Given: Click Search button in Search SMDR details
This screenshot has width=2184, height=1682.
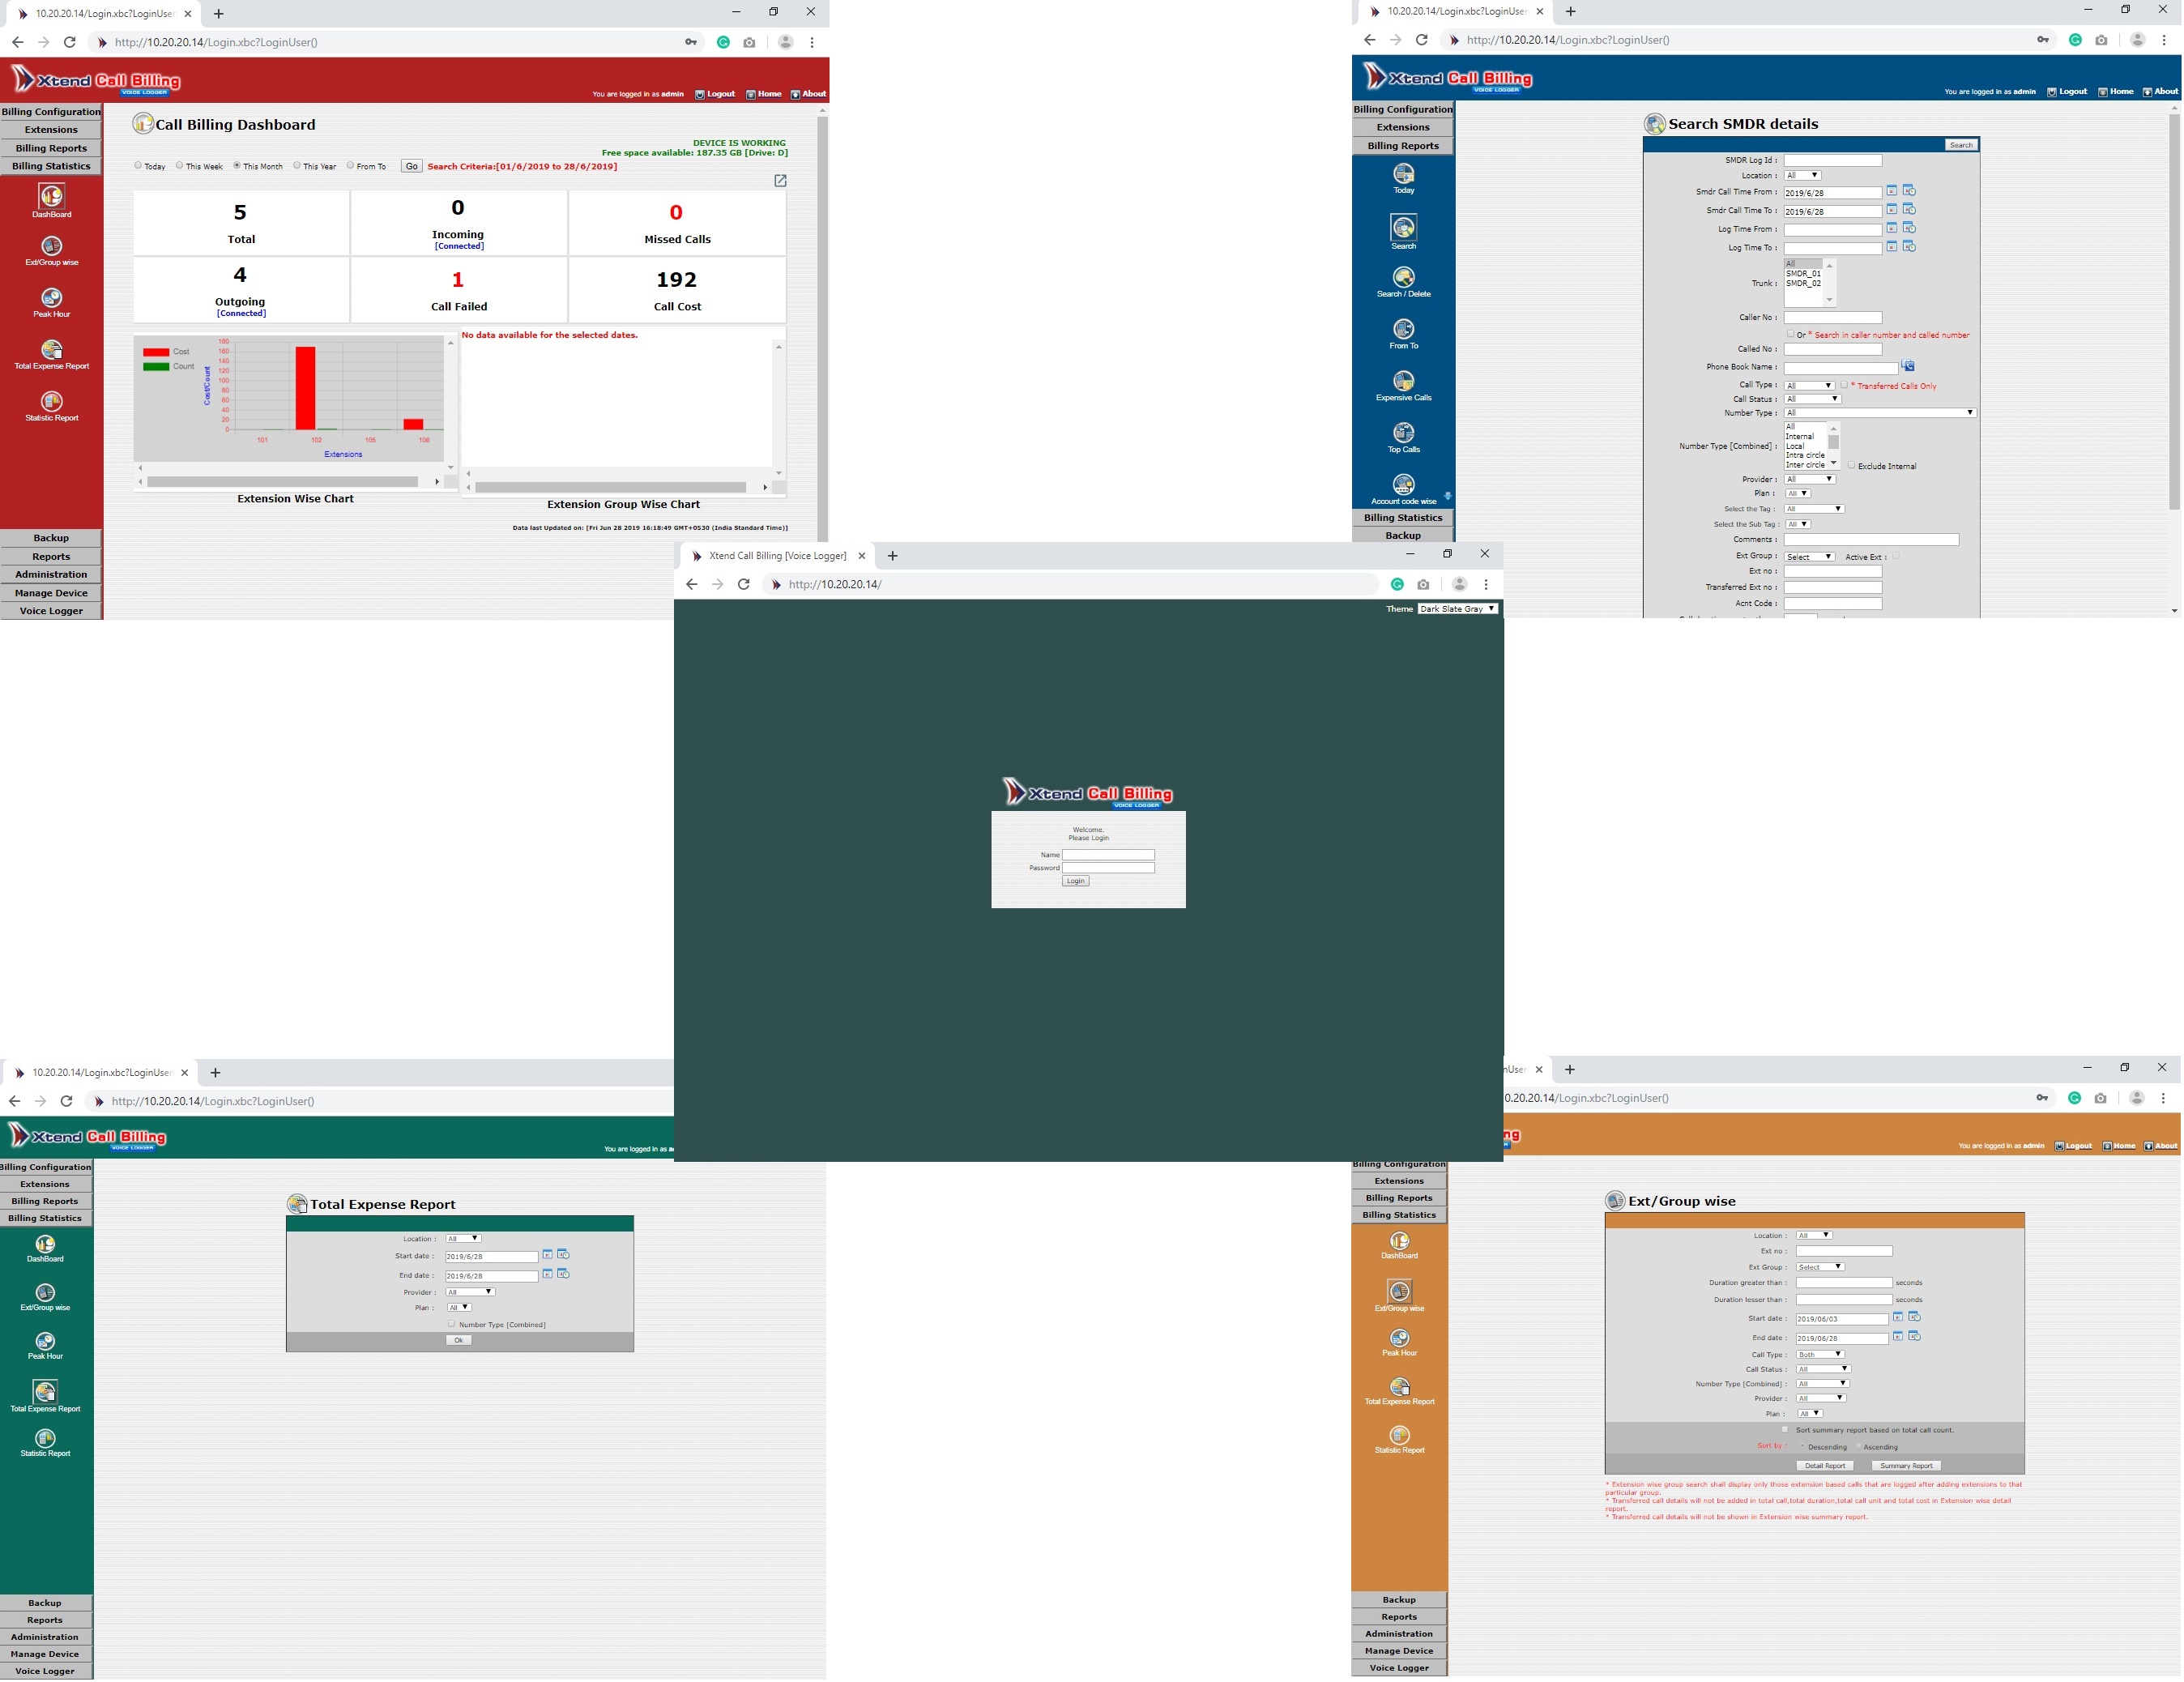Looking at the screenshot, I should tap(1961, 145).
